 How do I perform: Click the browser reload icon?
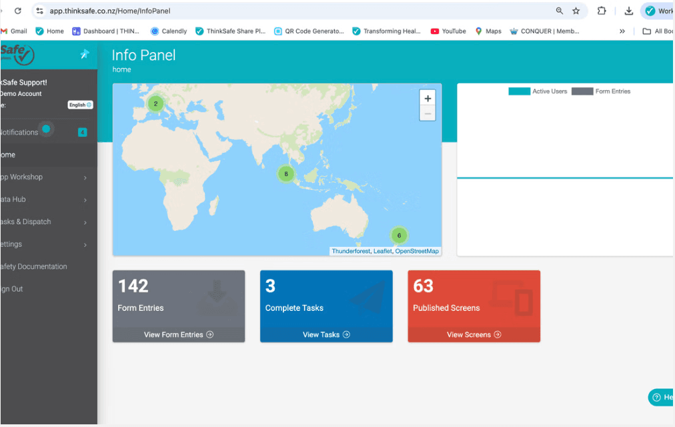tap(18, 11)
